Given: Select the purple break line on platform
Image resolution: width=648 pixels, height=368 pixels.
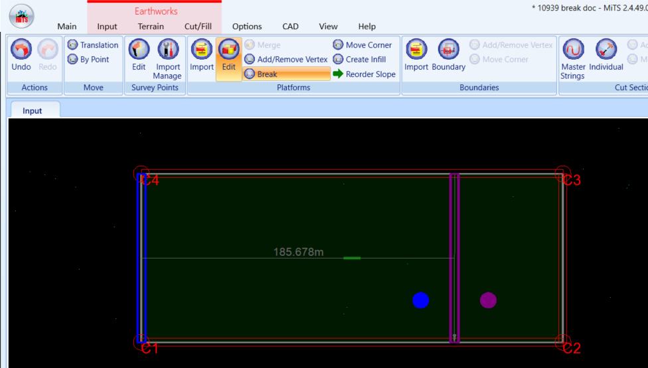Looking at the screenshot, I should [x=455, y=258].
